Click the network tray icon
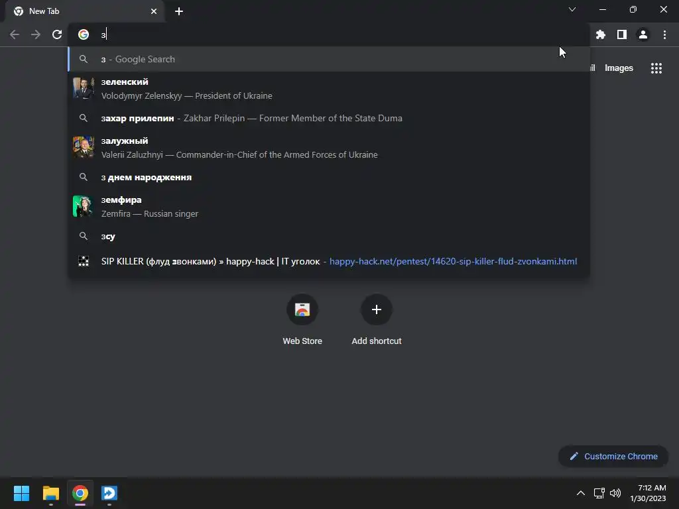This screenshot has height=509, width=679. (x=599, y=493)
